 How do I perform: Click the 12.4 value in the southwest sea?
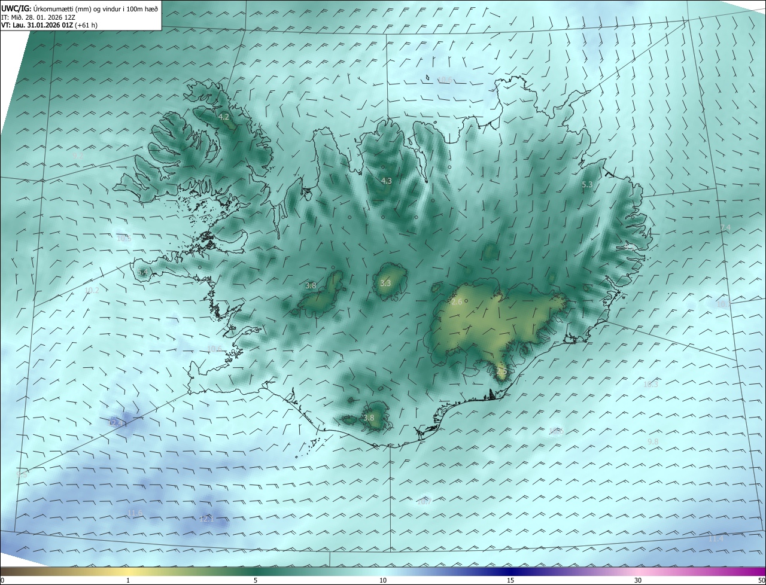[x=116, y=423]
